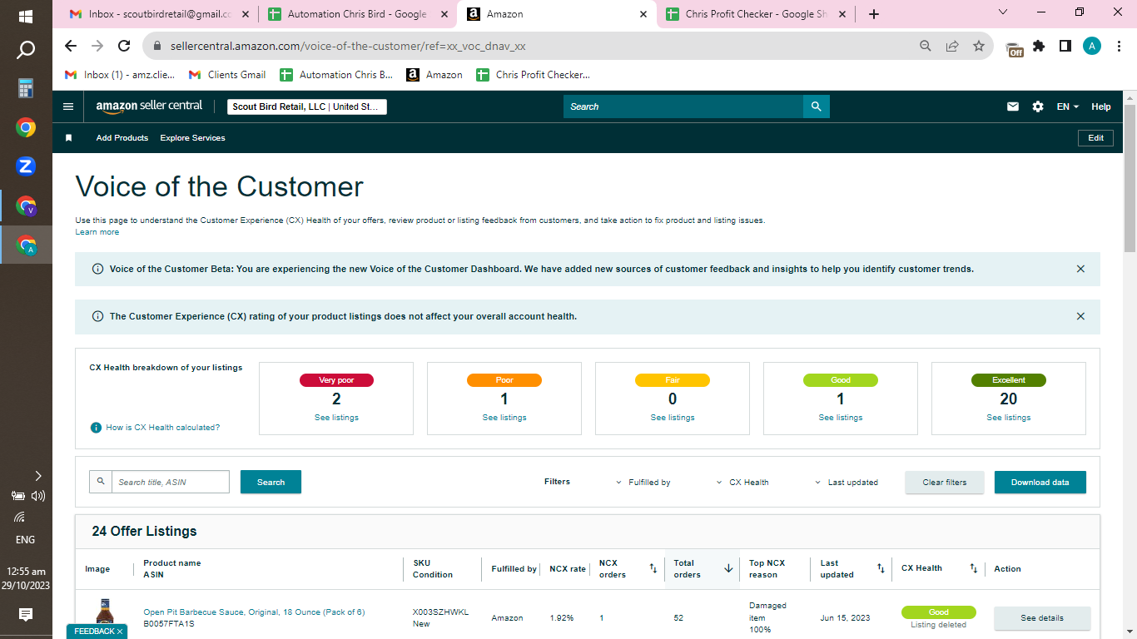Sort by the Total orders column arrow
The height and width of the screenshot is (639, 1137).
728,569
